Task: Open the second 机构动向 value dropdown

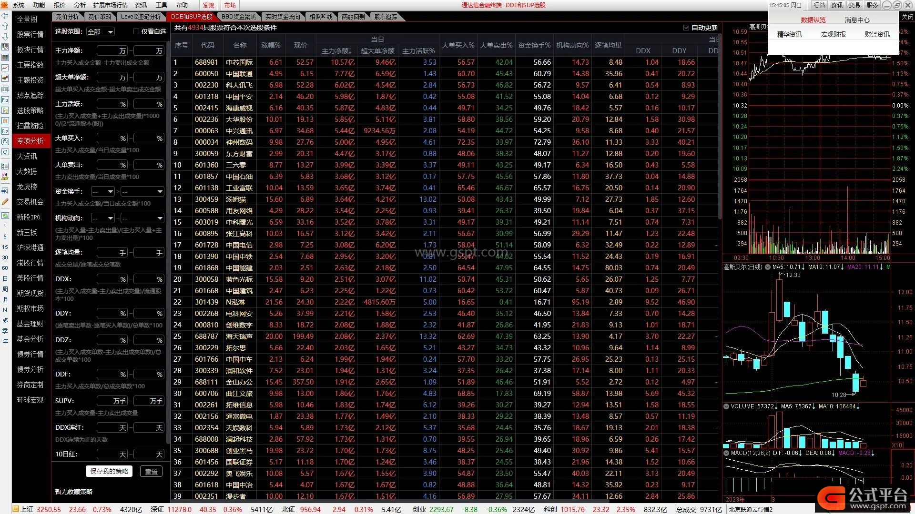Action: tap(142, 218)
